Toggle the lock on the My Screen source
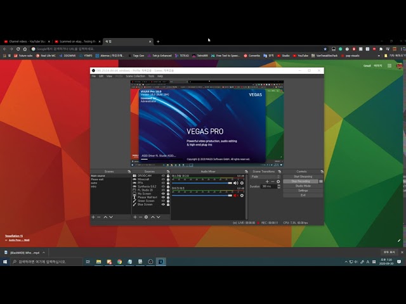Viewport: 406px width, 304px height. pos(168,194)
